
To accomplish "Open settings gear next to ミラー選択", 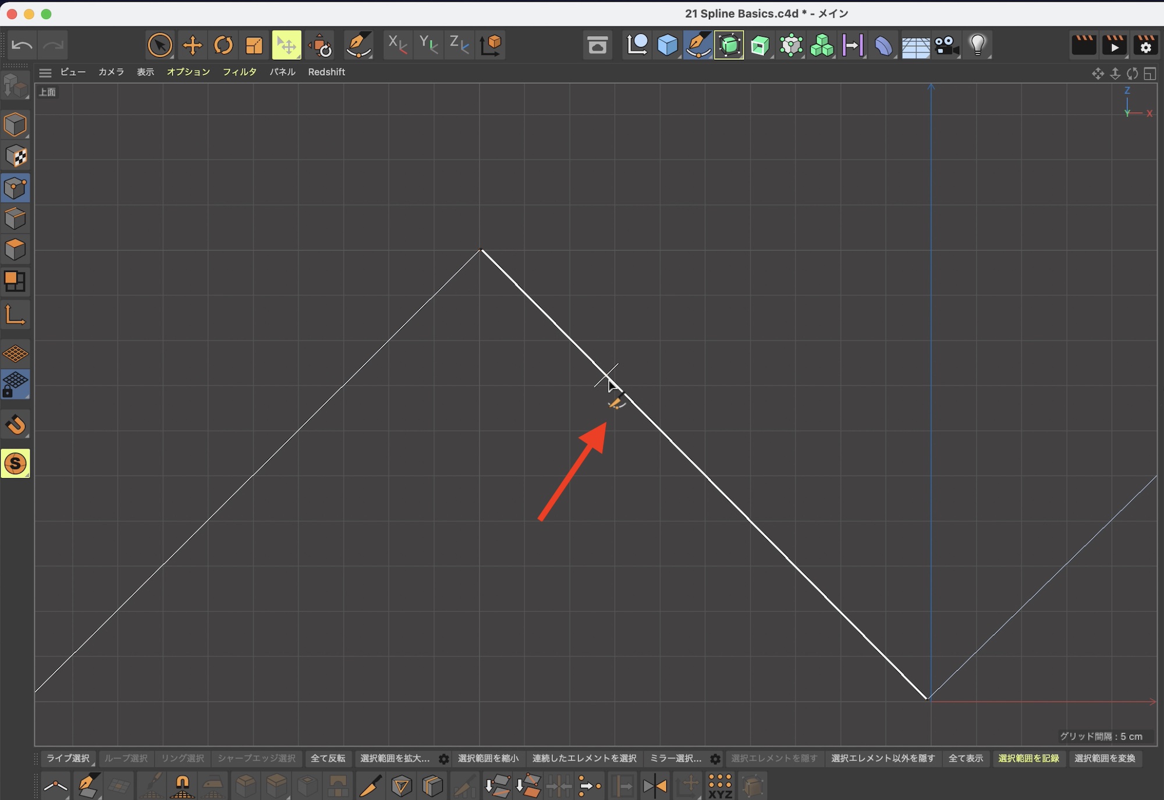I will coord(715,759).
